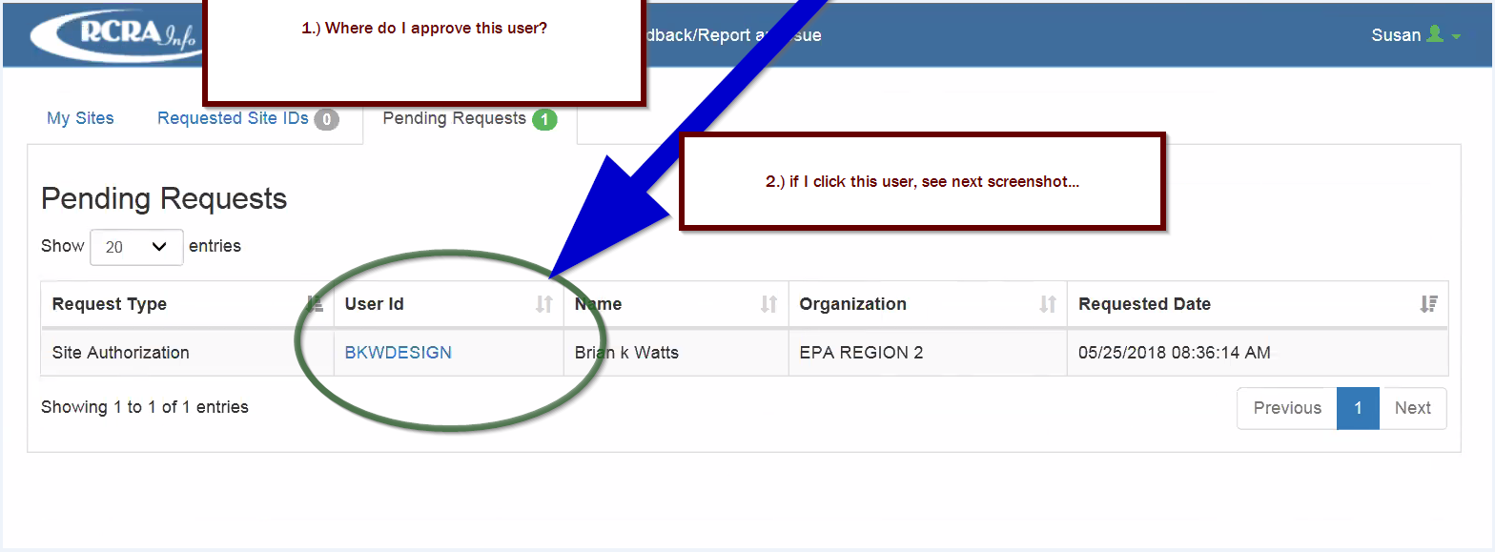The width and height of the screenshot is (1495, 552).
Task: Open the dropdown caret next to Susan
Action: tap(1456, 37)
